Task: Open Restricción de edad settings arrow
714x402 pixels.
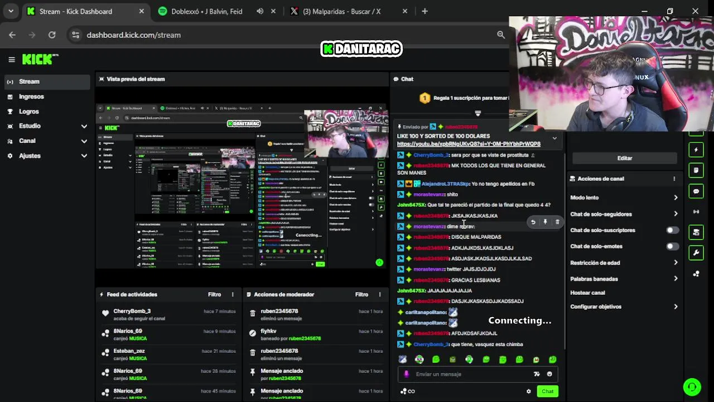Action: pos(676,262)
